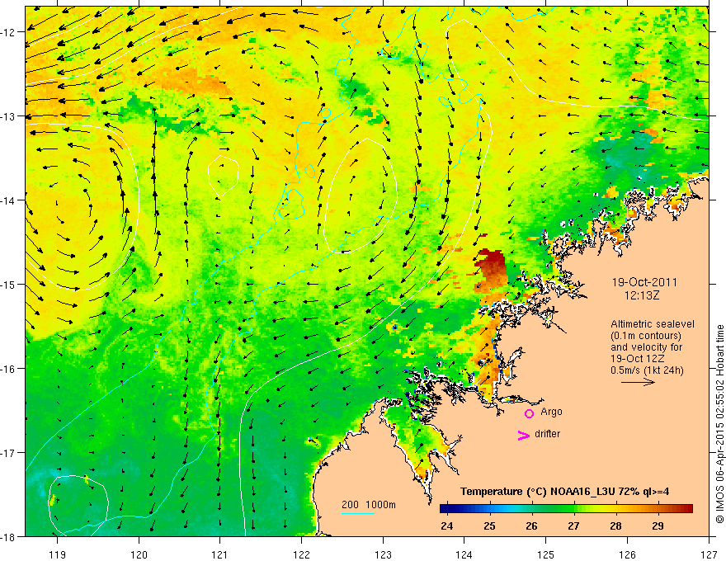
Task: Click the latitude label '-13'
Action: (9, 116)
